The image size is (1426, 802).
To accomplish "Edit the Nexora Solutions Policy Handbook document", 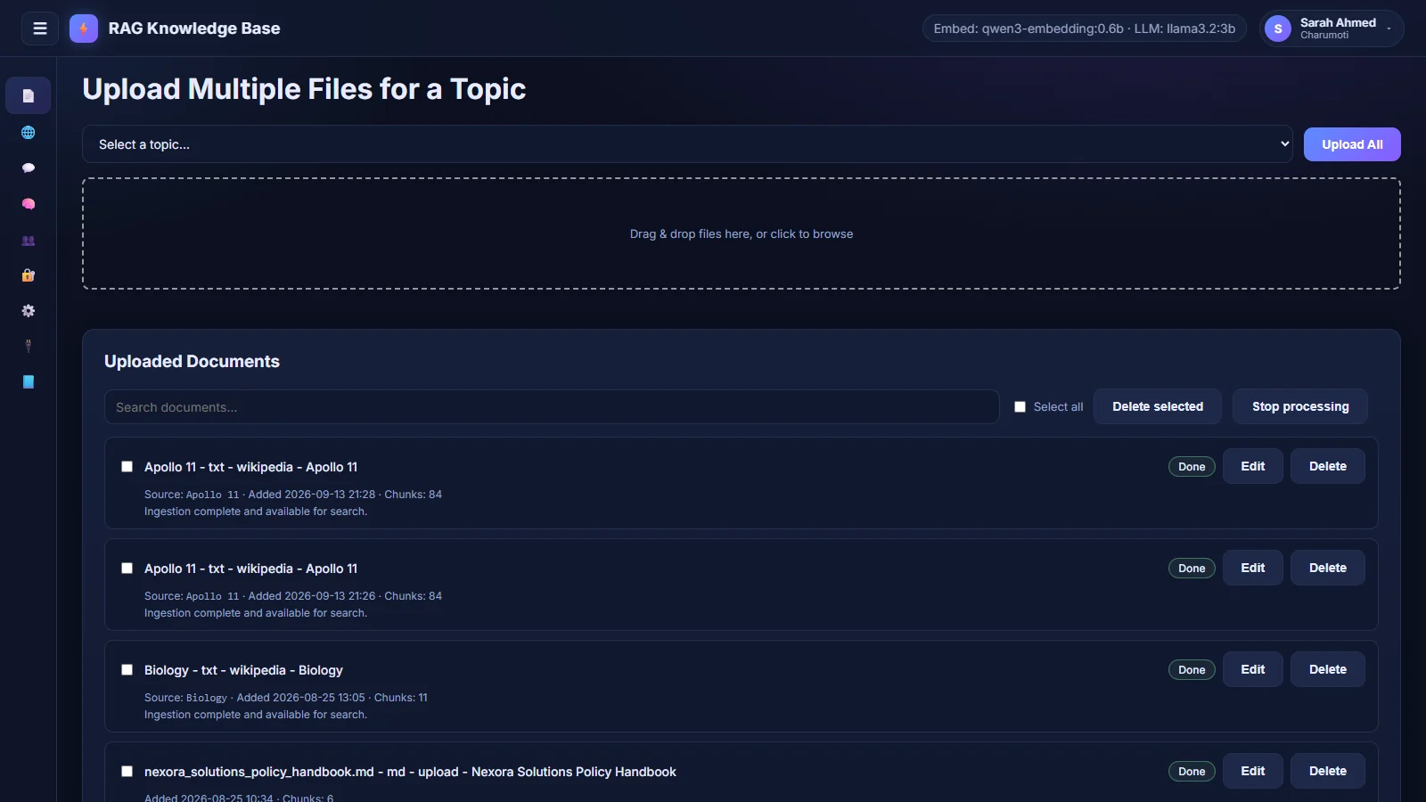I will click(x=1253, y=771).
